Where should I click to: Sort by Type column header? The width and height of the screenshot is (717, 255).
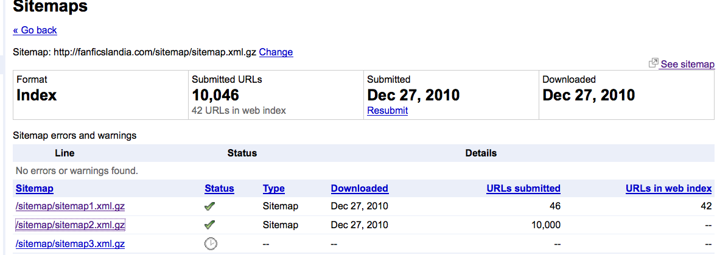pos(273,189)
